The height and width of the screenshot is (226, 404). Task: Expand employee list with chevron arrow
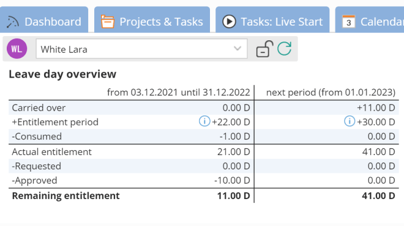[x=238, y=49]
